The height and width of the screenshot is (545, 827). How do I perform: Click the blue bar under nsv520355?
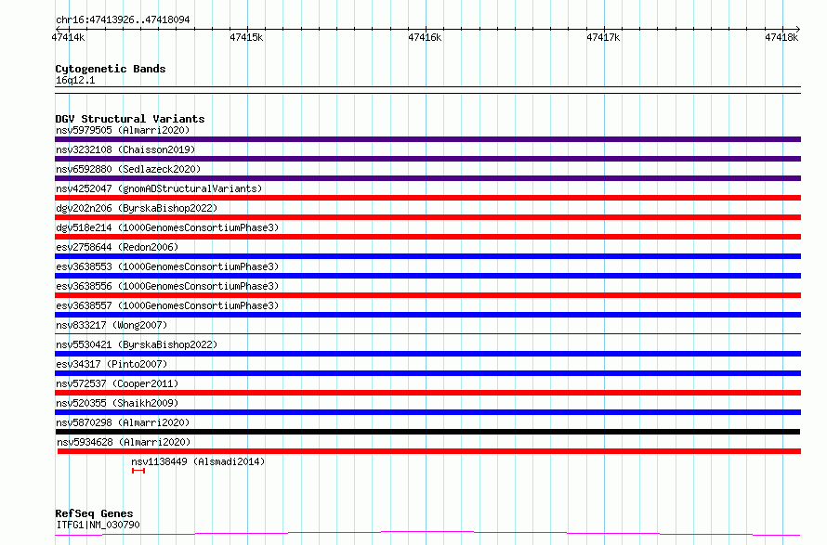(x=427, y=413)
